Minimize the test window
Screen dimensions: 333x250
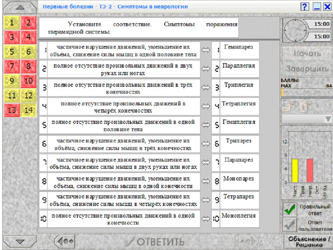(317, 7)
